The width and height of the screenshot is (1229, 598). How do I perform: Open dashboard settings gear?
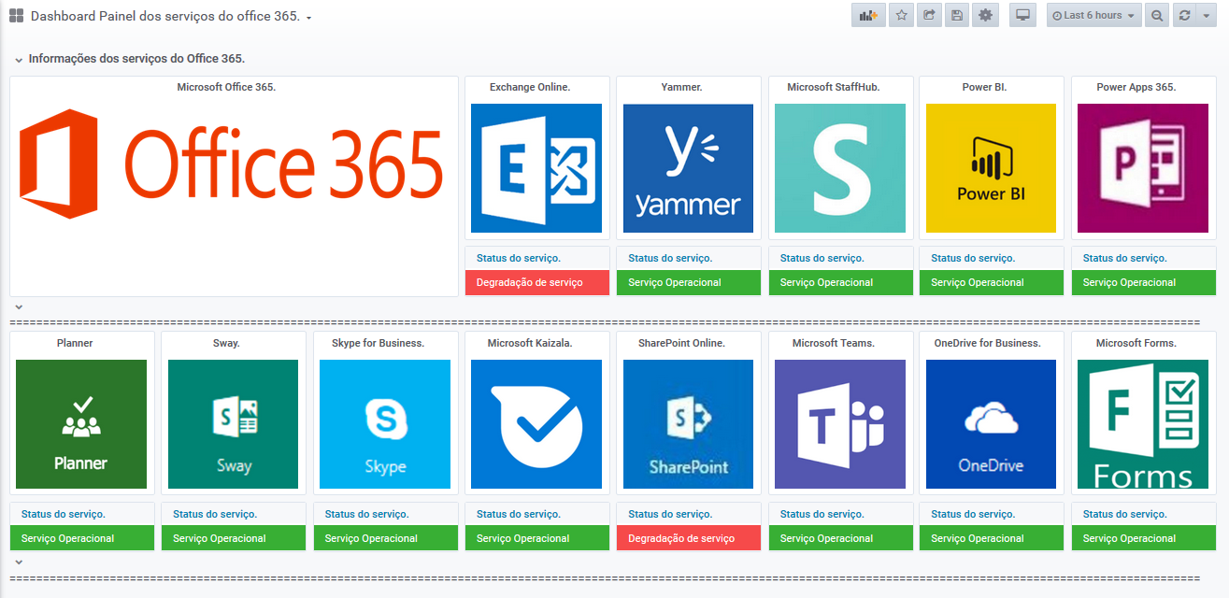tap(985, 15)
